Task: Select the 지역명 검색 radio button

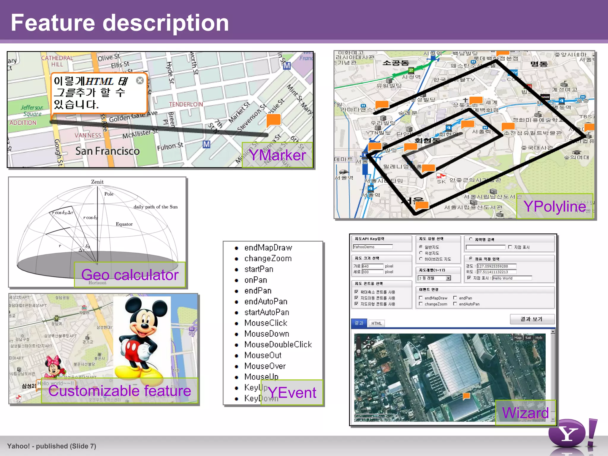Action: coord(471,239)
